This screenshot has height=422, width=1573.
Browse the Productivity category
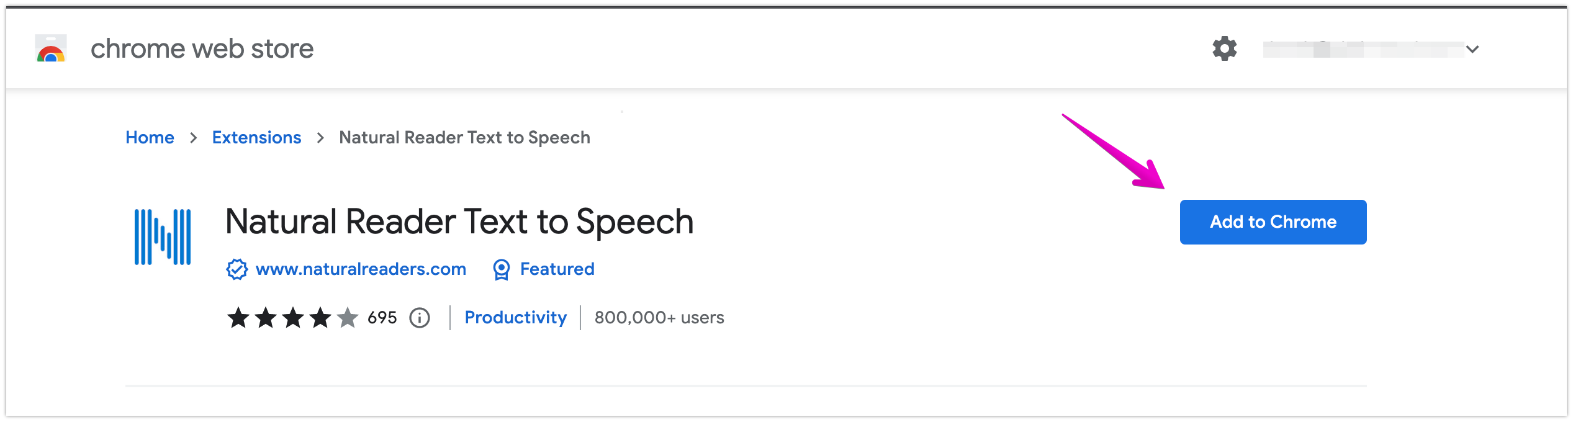[x=515, y=318]
